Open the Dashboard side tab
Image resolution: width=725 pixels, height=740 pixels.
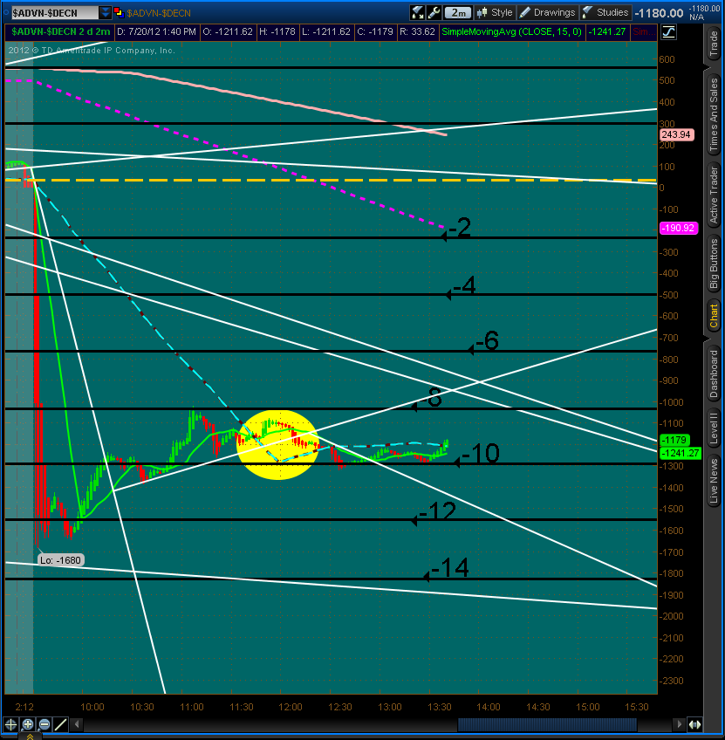click(x=714, y=373)
